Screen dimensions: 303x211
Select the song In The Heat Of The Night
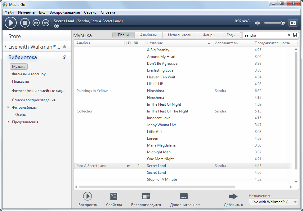click(167, 111)
